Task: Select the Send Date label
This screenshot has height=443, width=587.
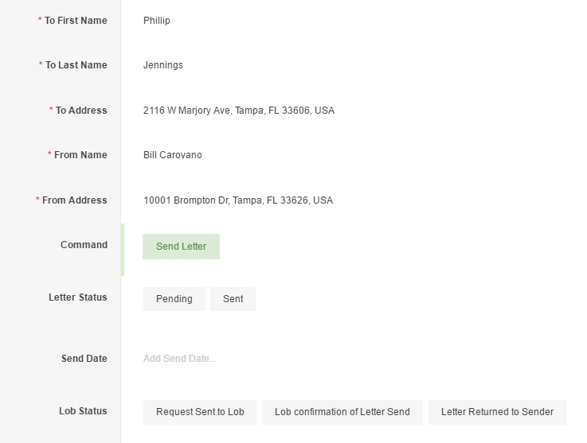Action: [x=84, y=359]
